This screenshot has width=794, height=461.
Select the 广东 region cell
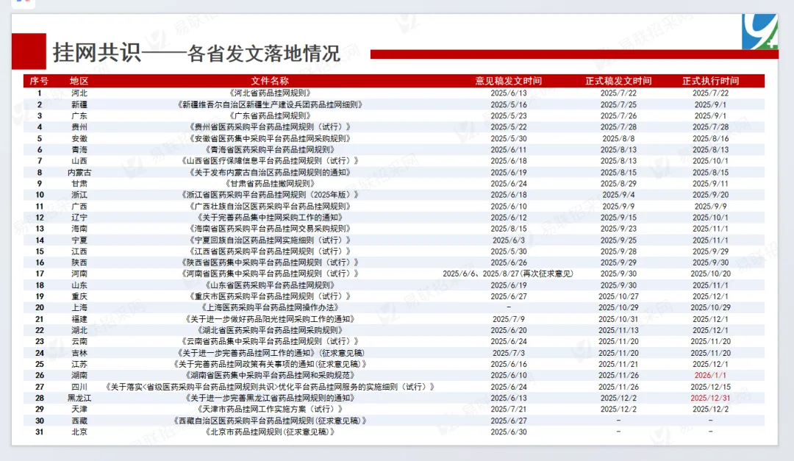coord(79,116)
